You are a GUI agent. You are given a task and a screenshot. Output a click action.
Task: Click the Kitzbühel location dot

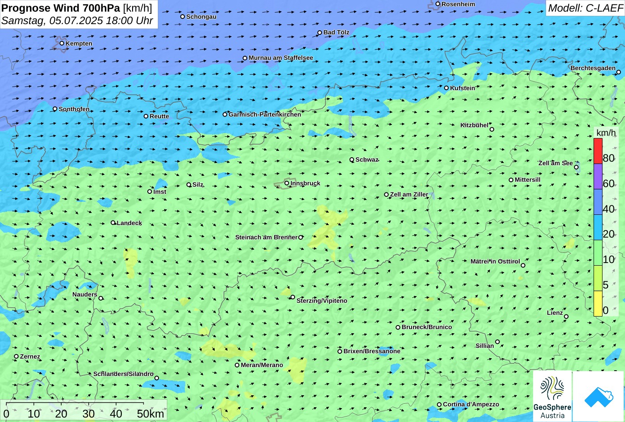pyautogui.click(x=492, y=130)
